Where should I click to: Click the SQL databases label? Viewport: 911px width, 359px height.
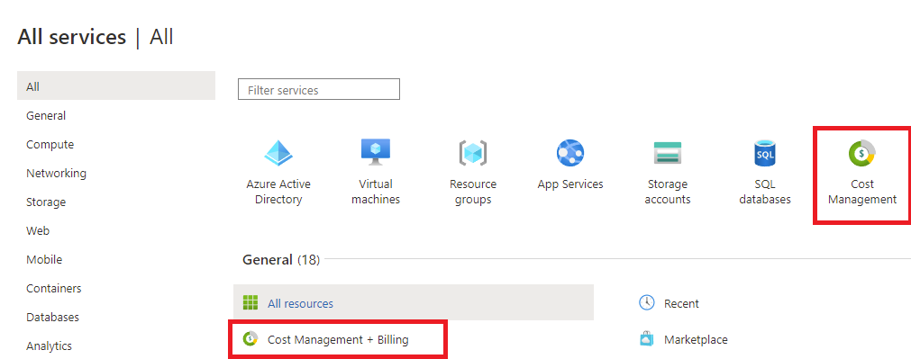pyautogui.click(x=765, y=192)
